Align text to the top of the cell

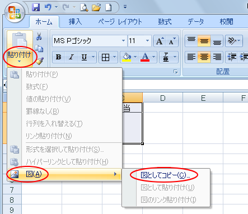click(191, 40)
